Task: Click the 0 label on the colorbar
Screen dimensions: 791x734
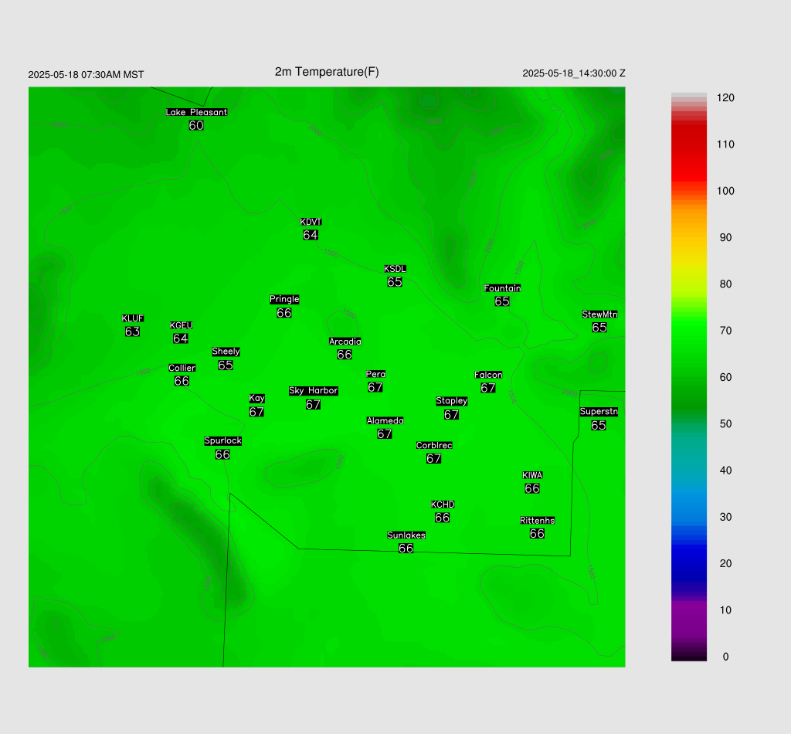Action: 725,657
